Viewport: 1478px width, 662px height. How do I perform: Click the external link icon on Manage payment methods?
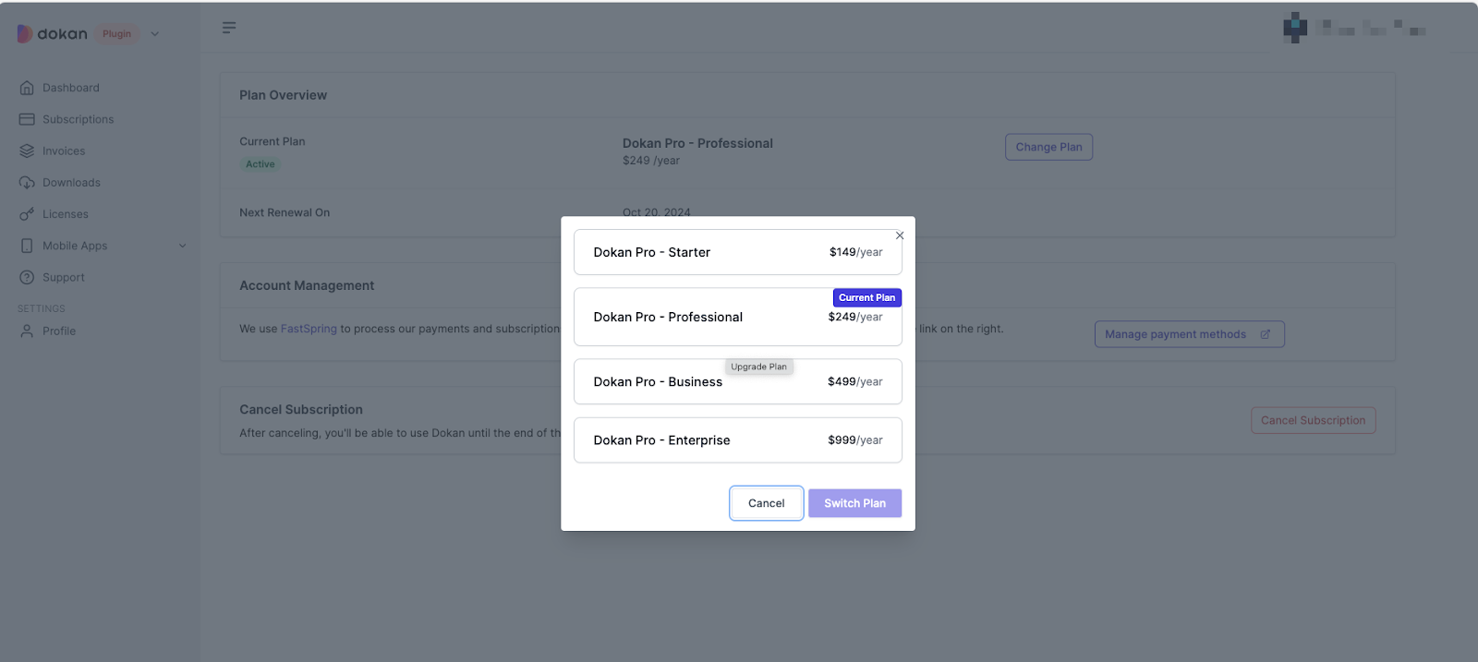[x=1266, y=334]
